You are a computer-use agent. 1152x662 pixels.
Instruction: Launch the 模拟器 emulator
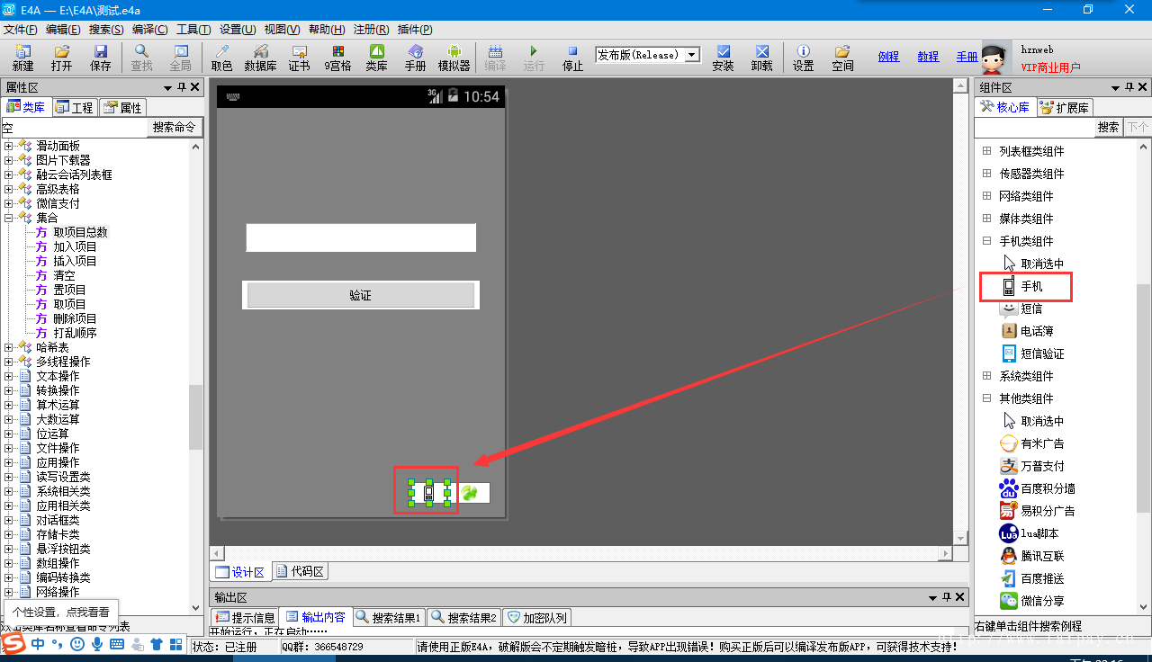(x=454, y=58)
